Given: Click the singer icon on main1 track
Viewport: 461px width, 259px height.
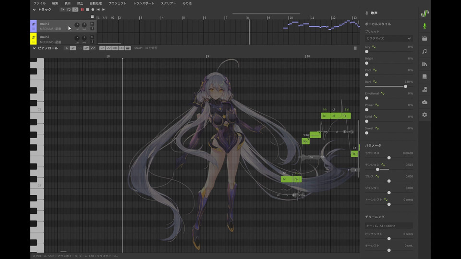Looking at the screenshot, I should pyautogui.click(x=34, y=24).
